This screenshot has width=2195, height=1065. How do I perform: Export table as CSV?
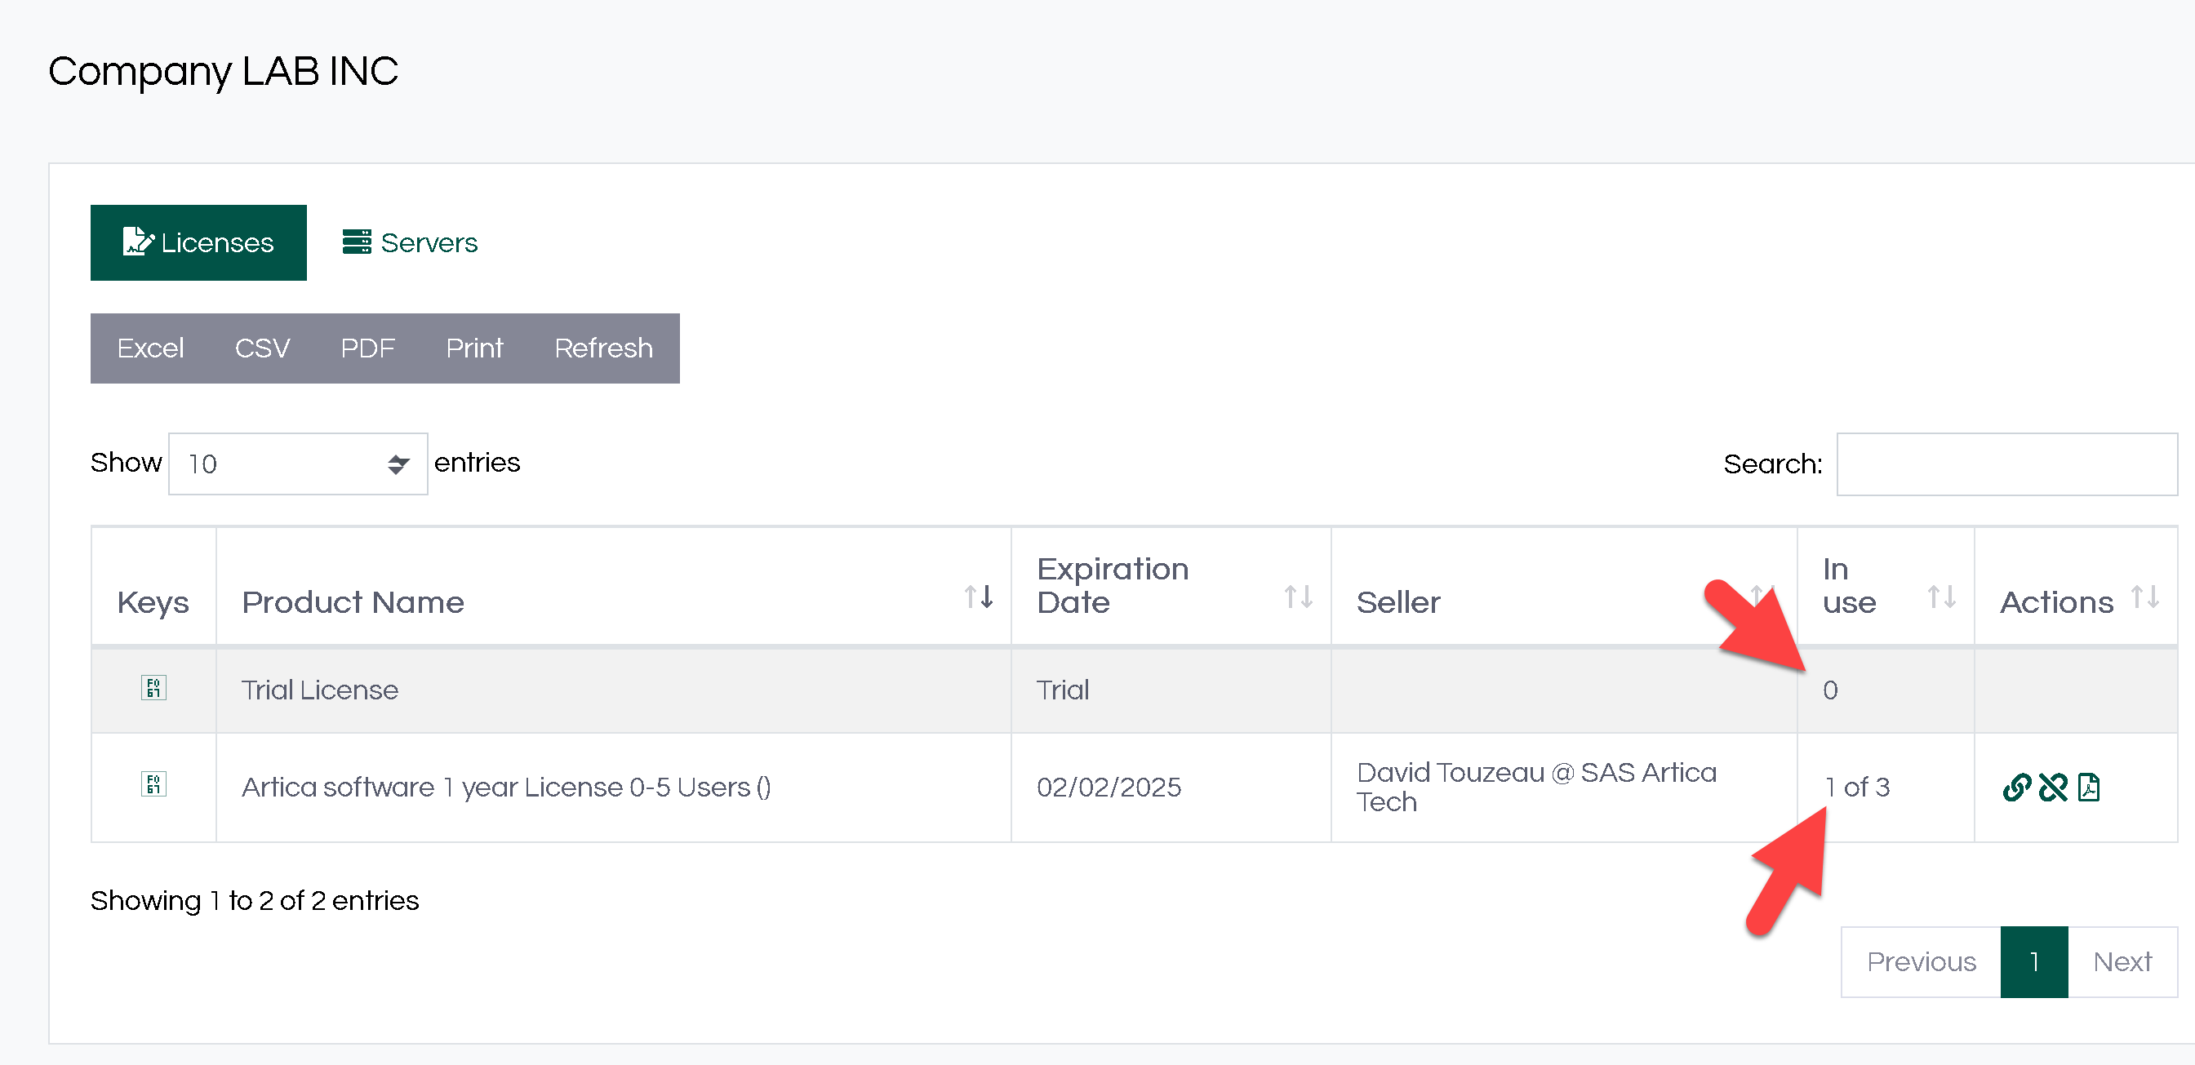(x=261, y=348)
